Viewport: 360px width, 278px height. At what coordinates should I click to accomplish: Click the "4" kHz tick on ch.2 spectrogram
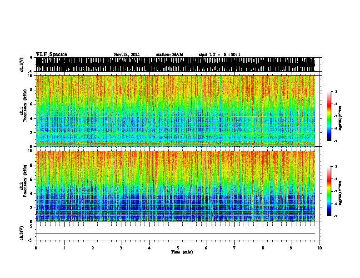pyautogui.click(x=32, y=194)
